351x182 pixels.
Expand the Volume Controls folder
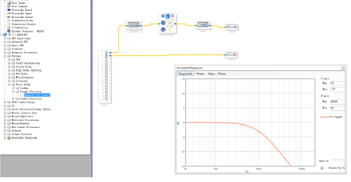5,134
